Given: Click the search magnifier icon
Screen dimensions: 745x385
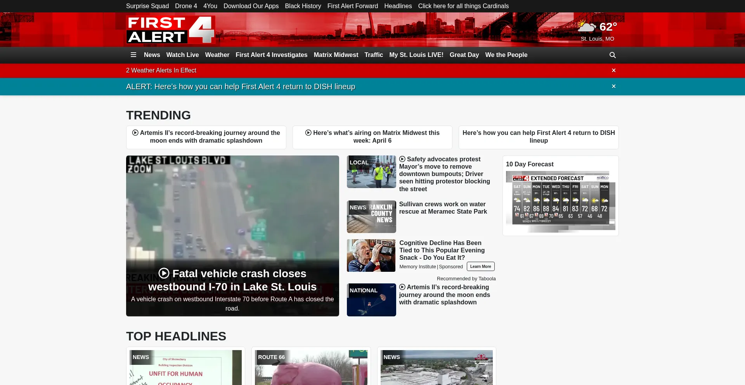Looking at the screenshot, I should point(613,55).
